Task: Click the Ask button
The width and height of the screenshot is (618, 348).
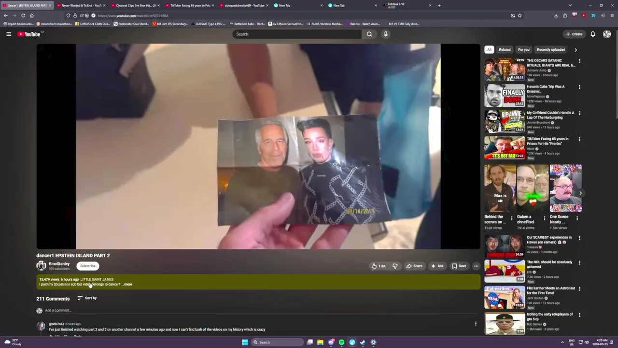Action: coord(437,266)
